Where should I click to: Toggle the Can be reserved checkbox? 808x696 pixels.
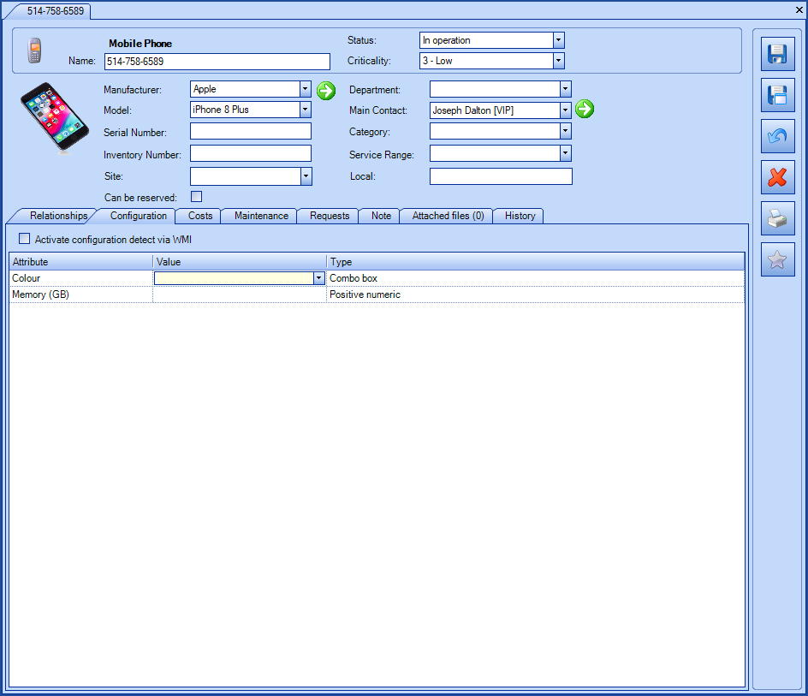point(196,197)
